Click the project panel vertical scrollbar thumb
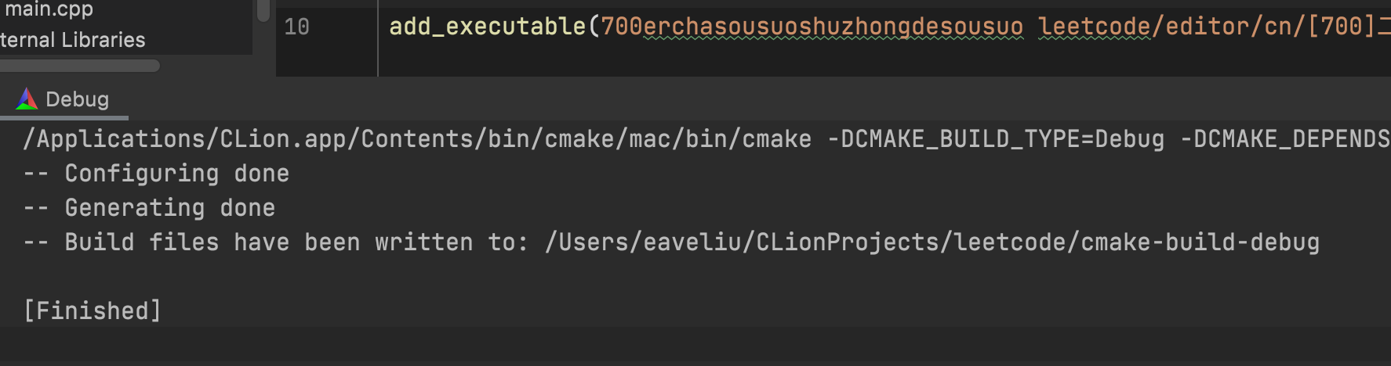This screenshot has width=1391, height=366. 263,9
